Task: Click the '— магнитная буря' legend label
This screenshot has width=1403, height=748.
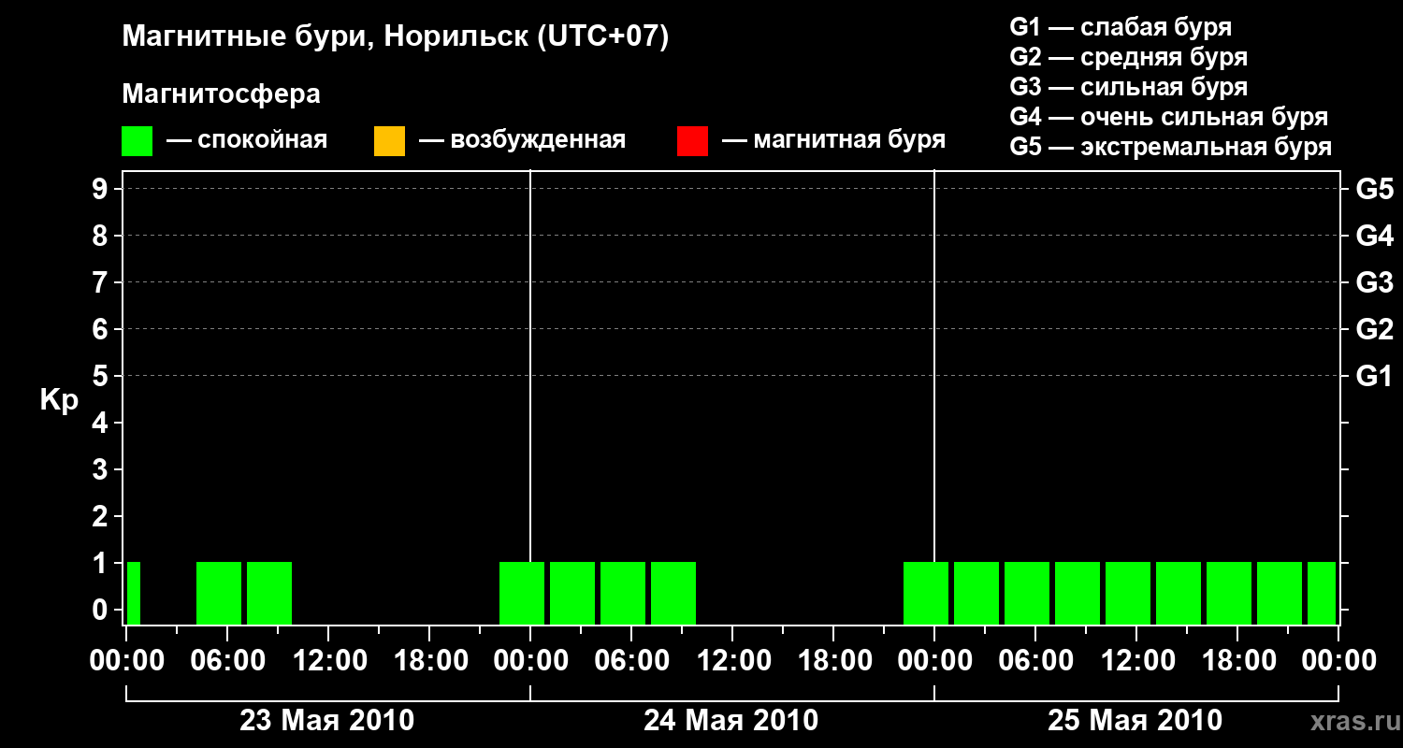Action: pyautogui.click(x=833, y=140)
